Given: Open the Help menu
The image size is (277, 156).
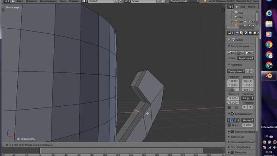Looking at the screenshot, I should [x=74, y=1].
